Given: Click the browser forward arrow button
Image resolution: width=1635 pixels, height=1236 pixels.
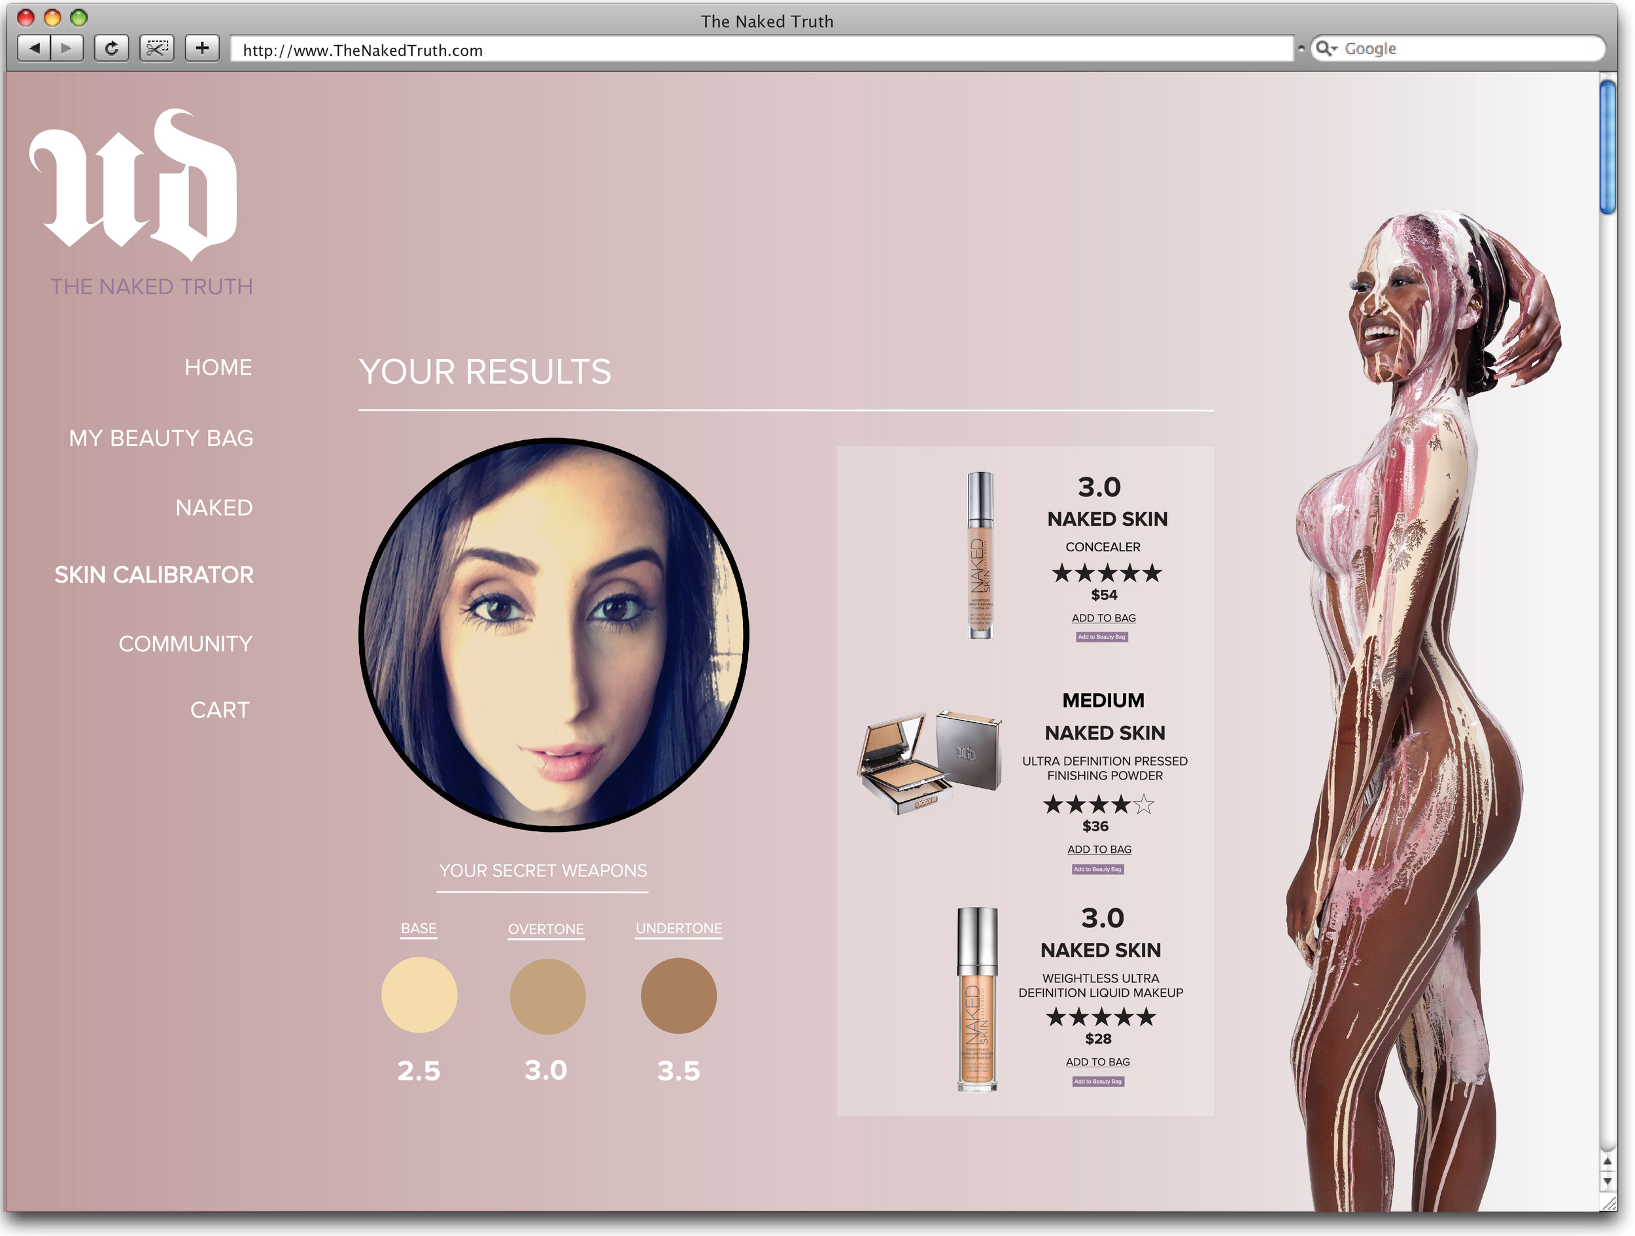Looking at the screenshot, I should point(67,49).
